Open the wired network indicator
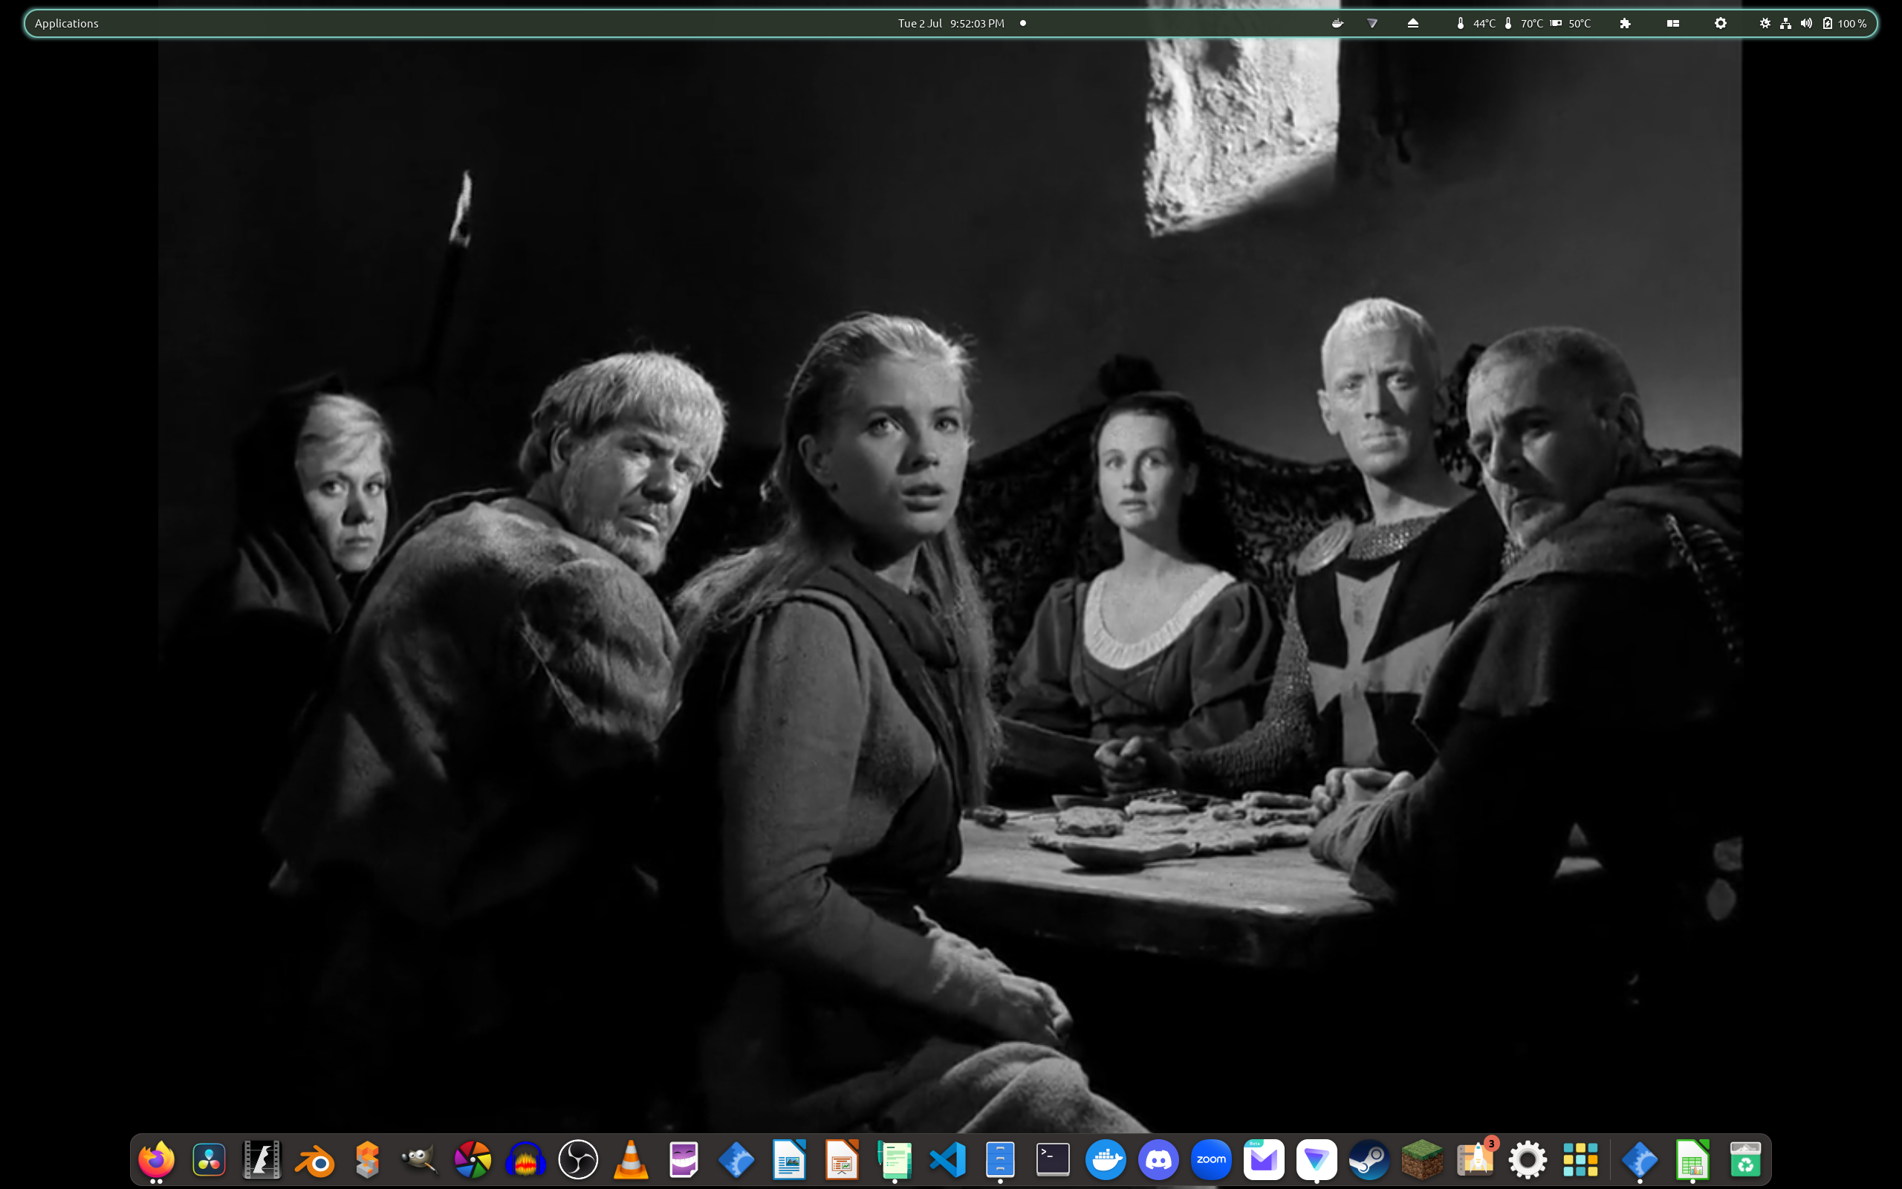 coord(1785,24)
